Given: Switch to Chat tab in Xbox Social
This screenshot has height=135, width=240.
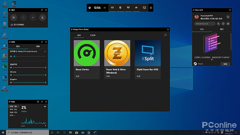Looking at the screenshot, I should click(222, 29).
